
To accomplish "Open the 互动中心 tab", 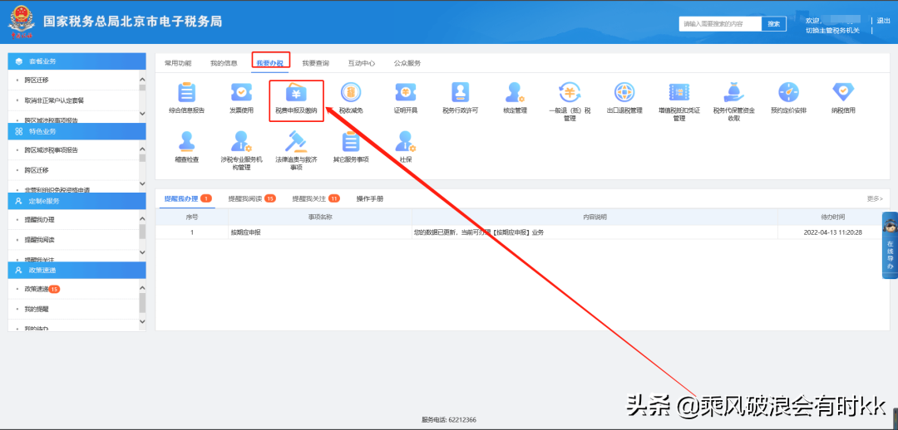I will (x=362, y=63).
